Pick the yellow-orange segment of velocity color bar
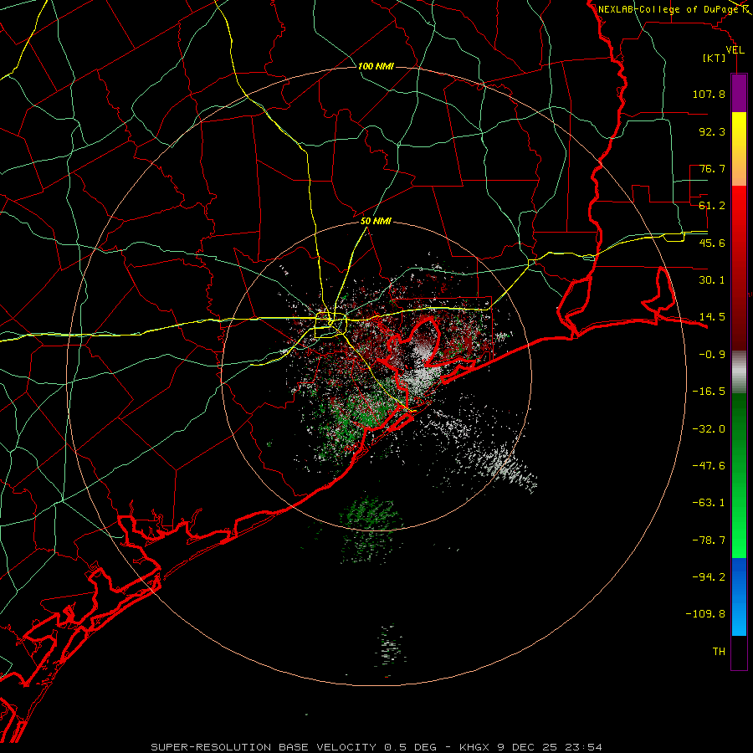Screen dimensions: 753x753 (x=739, y=149)
